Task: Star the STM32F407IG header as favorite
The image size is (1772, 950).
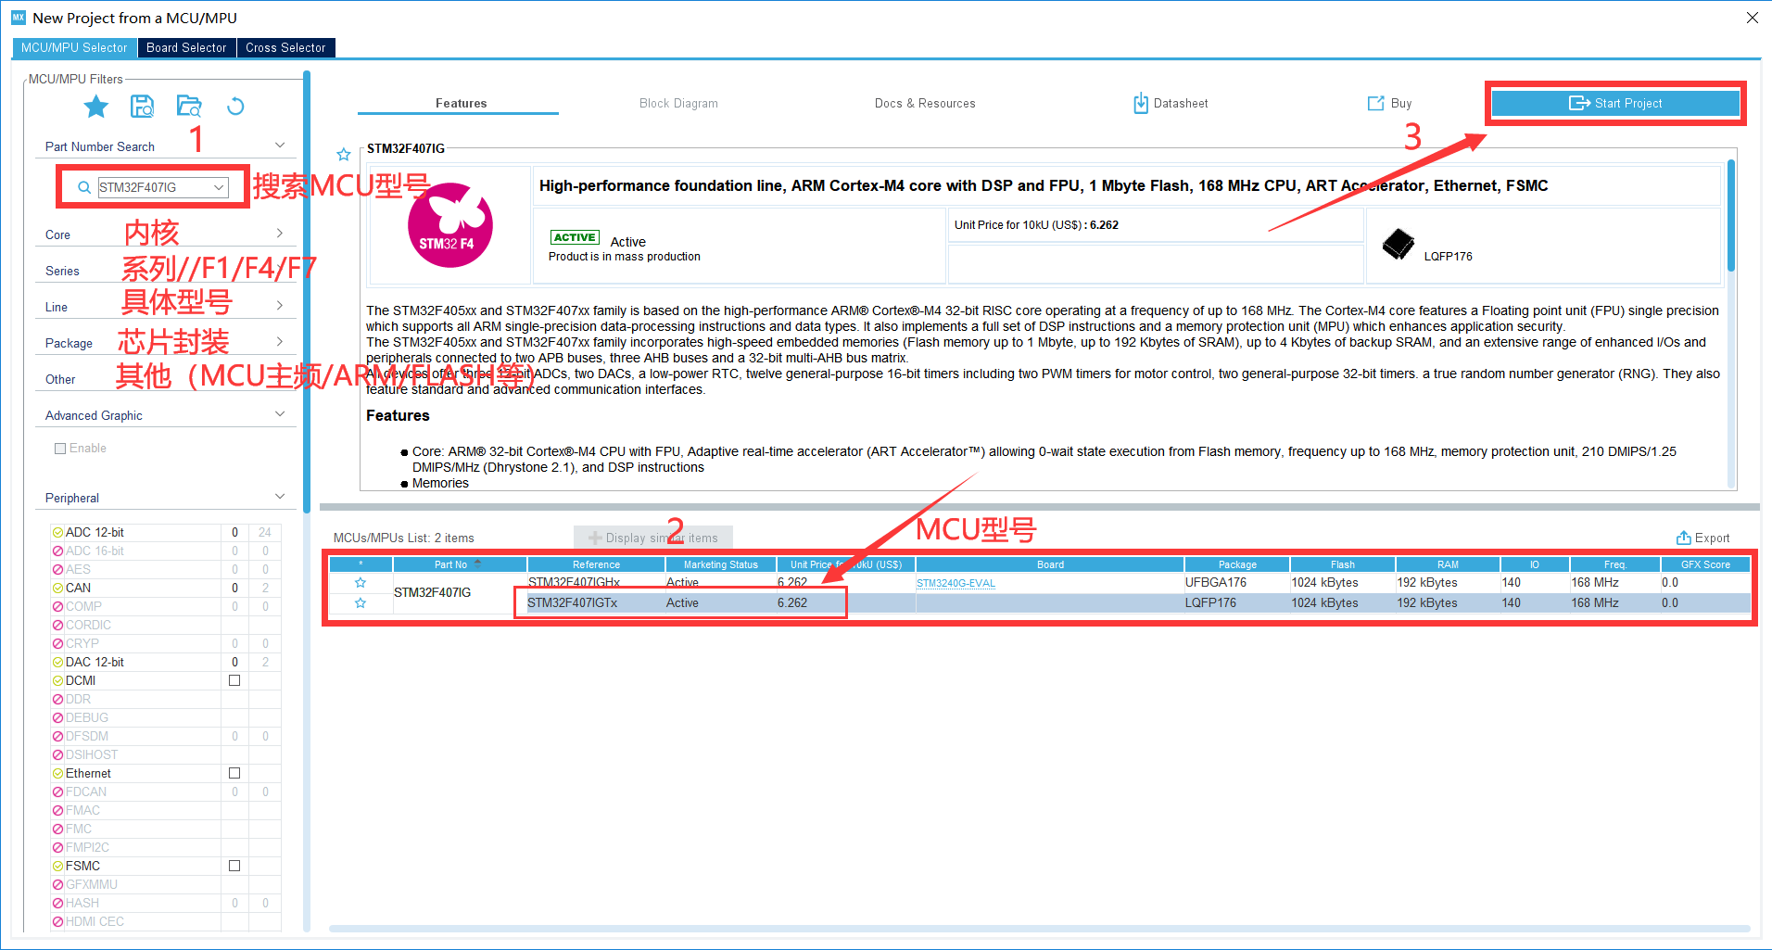Action: pyautogui.click(x=344, y=154)
